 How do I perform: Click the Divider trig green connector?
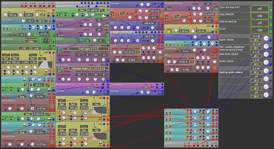tap(87, 41)
